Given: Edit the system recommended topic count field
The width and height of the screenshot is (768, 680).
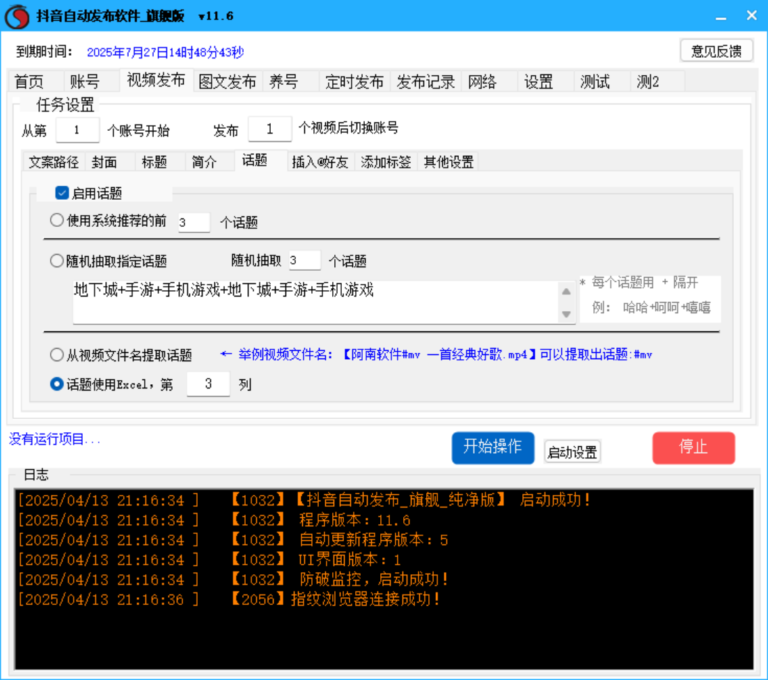Looking at the screenshot, I should (x=194, y=223).
